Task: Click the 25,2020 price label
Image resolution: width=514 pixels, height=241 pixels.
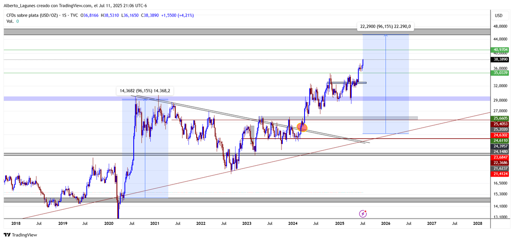Action: pos(501,129)
